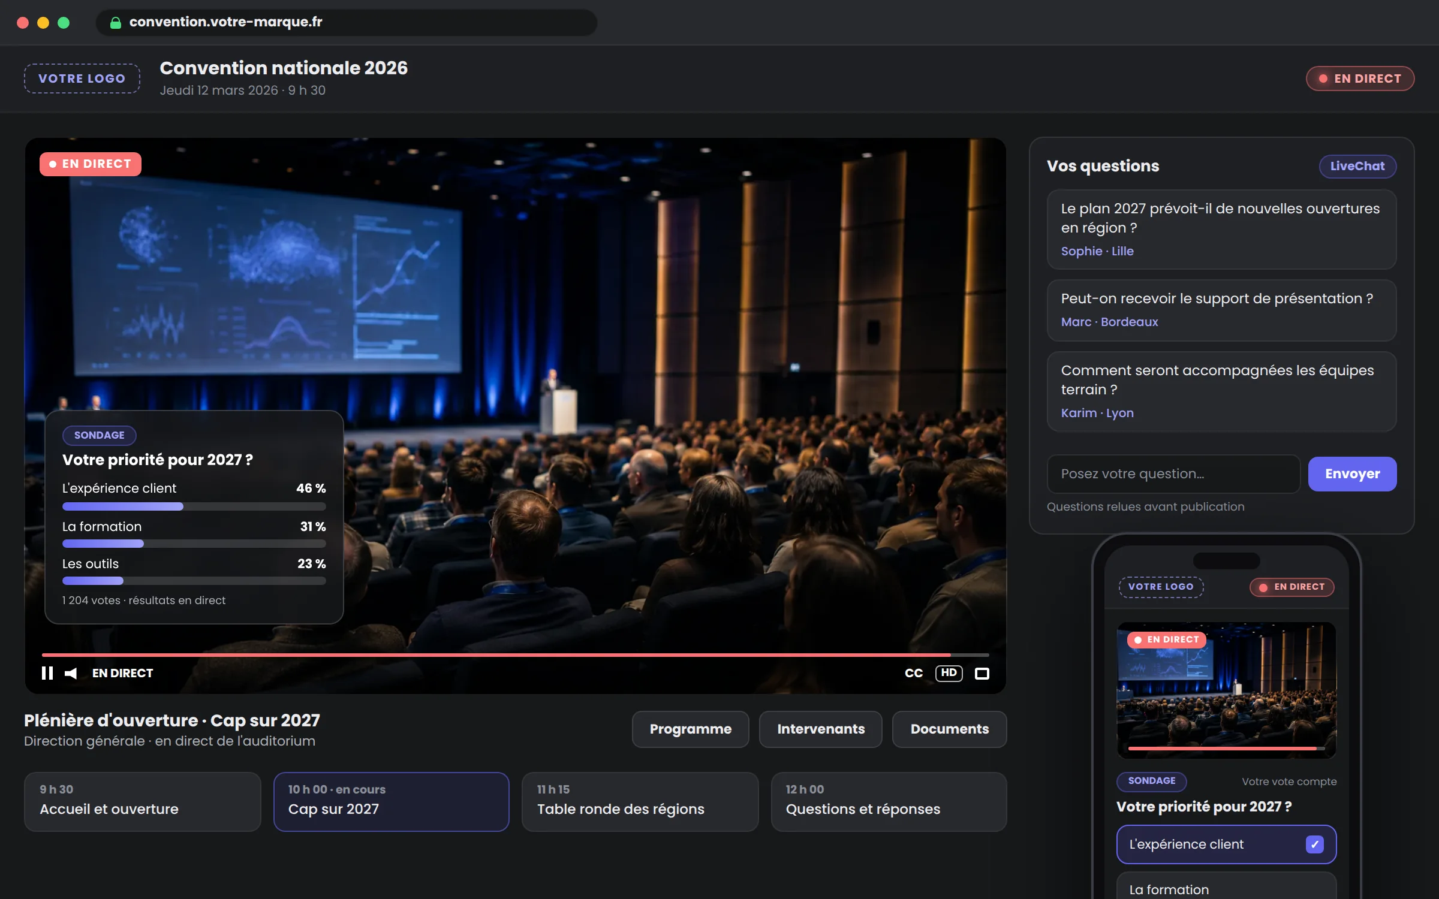This screenshot has width=1439, height=899.
Task: Click the 1 204 votes results text
Action: [x=144, y=600]
